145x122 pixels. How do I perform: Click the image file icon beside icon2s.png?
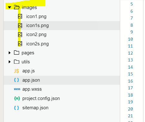coord(20,44)
